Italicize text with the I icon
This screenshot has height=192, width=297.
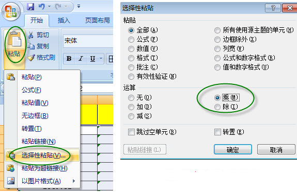coord(81,59)
